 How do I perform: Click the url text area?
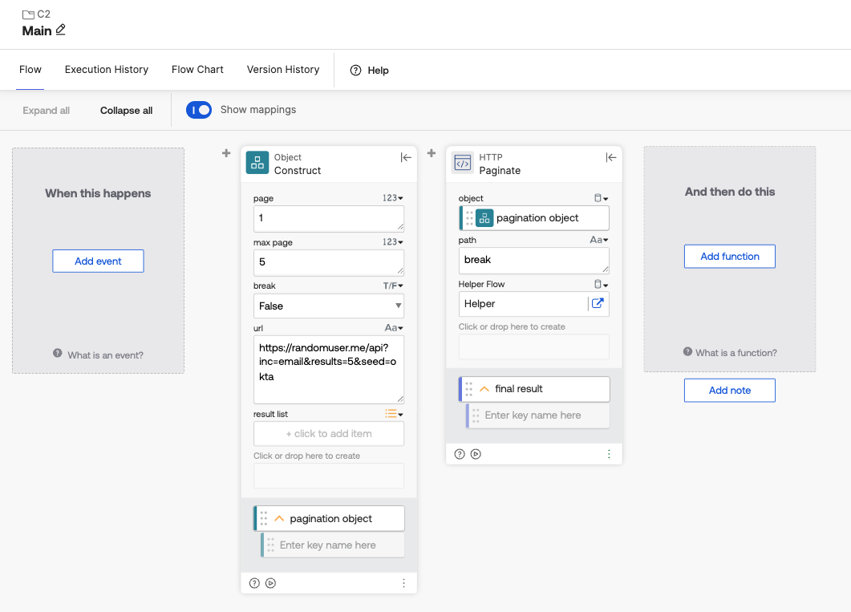(328, 369)
